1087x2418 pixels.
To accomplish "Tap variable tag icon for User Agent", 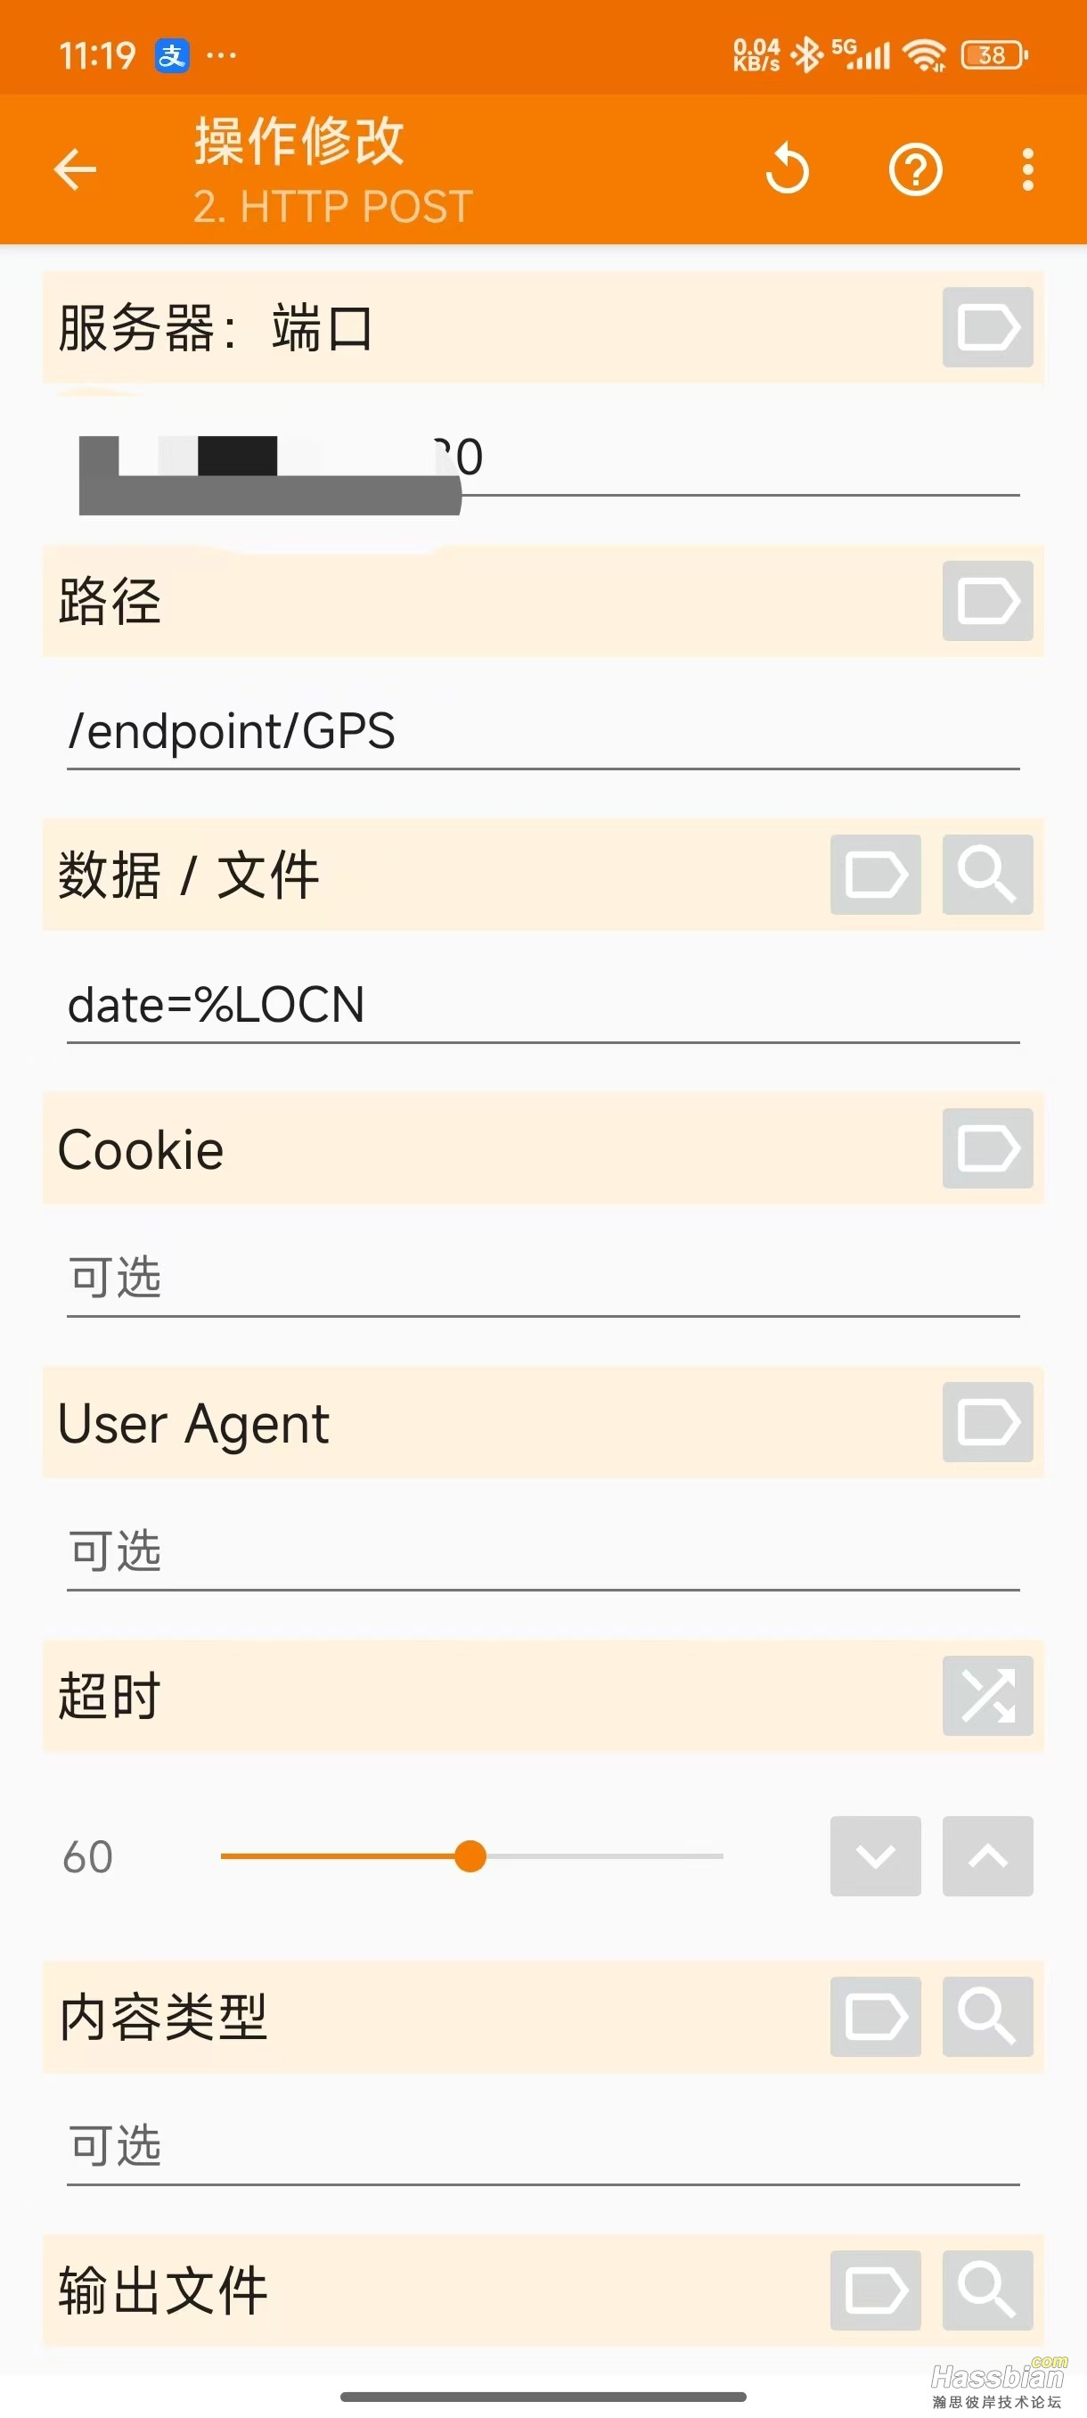I will tap(986, 1422).
